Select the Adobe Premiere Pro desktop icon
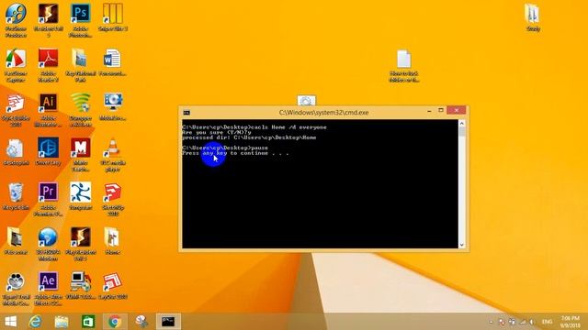The height and width of the screenshot is (330, 588). pos(48,192)
